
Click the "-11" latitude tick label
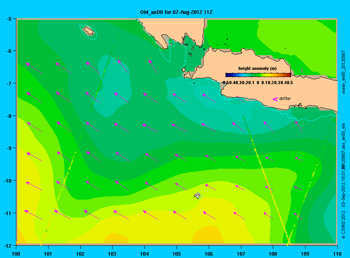8,213
